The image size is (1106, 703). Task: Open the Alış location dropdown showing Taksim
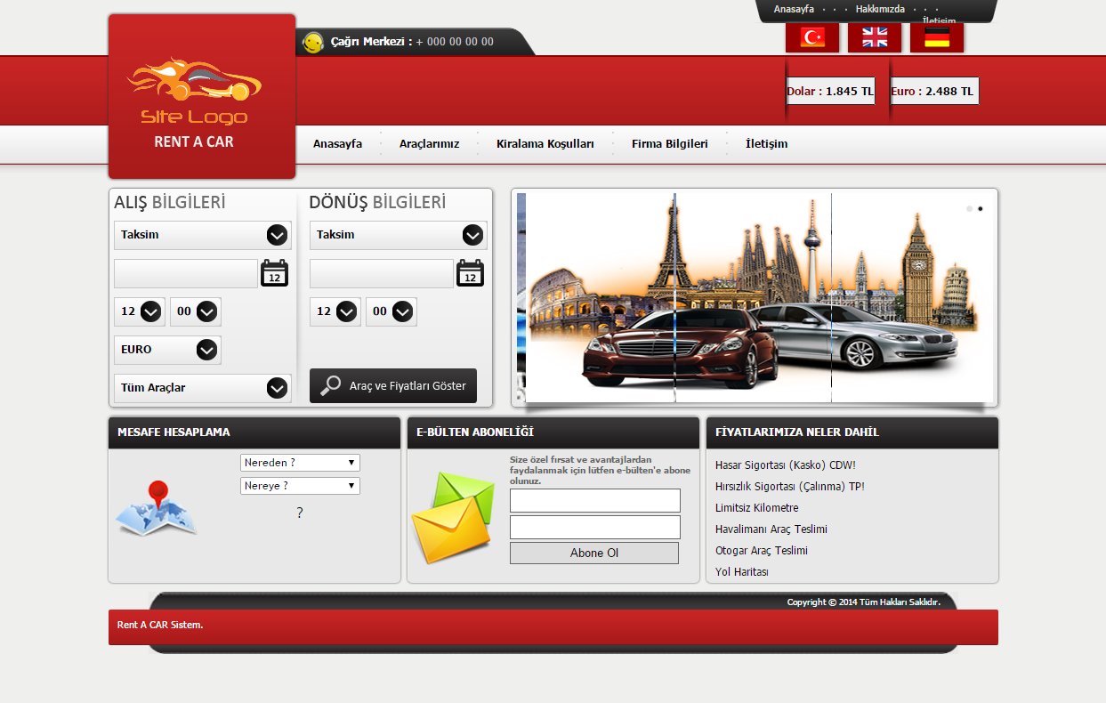click(203, 235)
